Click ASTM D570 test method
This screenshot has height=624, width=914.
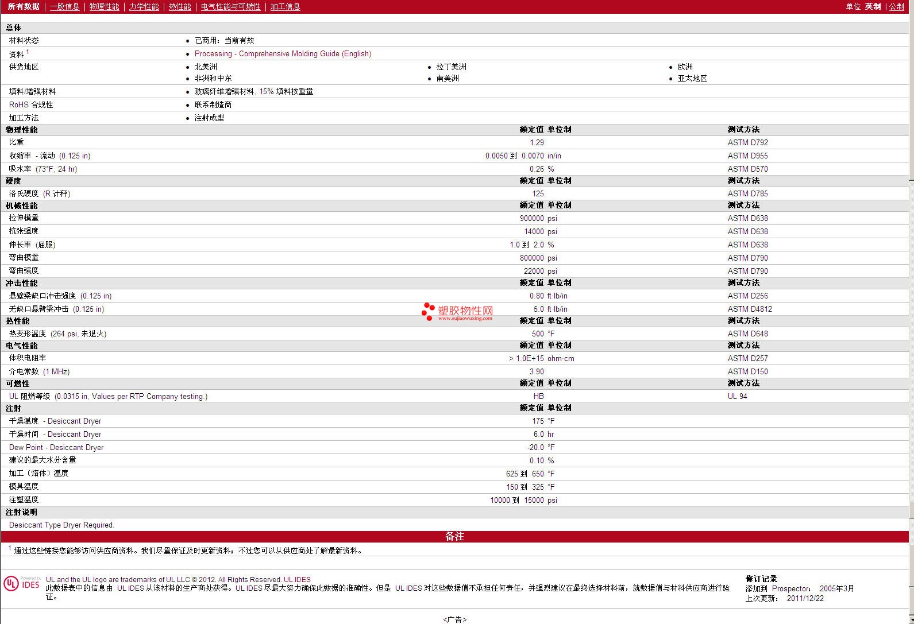[x=747, y=169]
